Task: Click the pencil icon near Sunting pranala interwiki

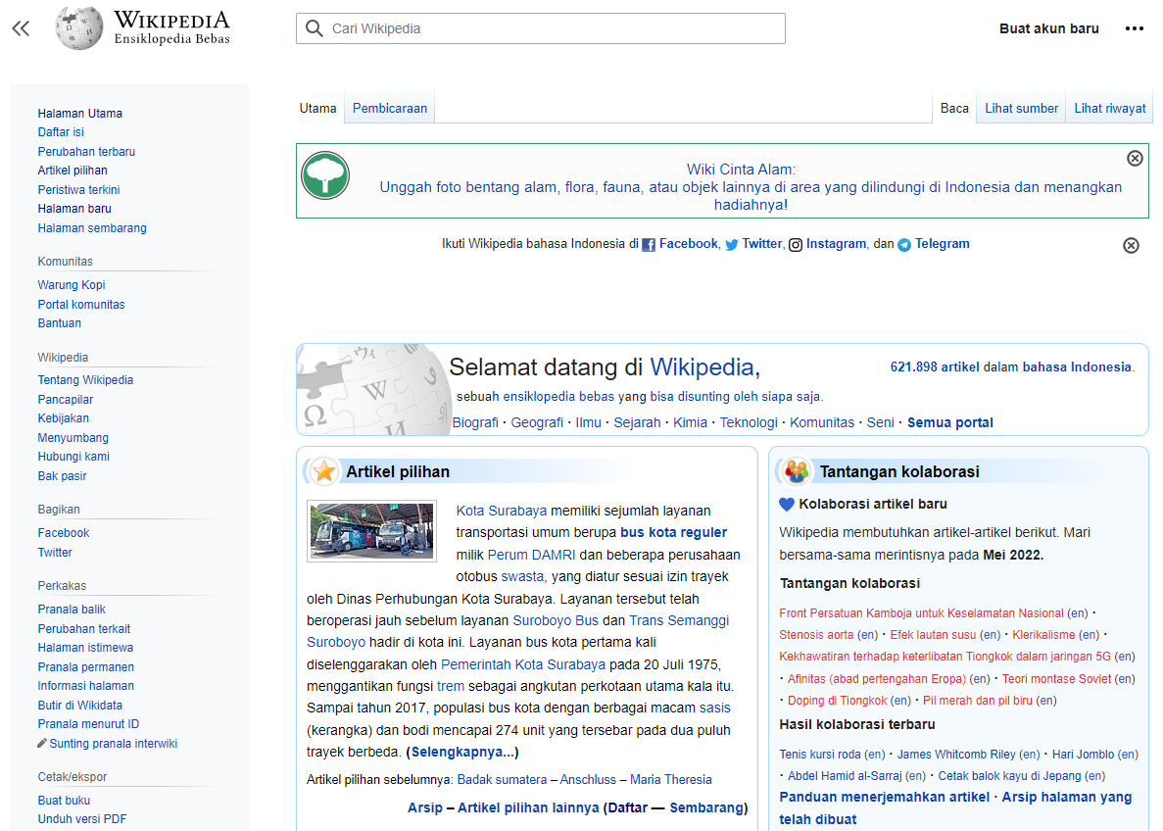Action: pos(42,744)
